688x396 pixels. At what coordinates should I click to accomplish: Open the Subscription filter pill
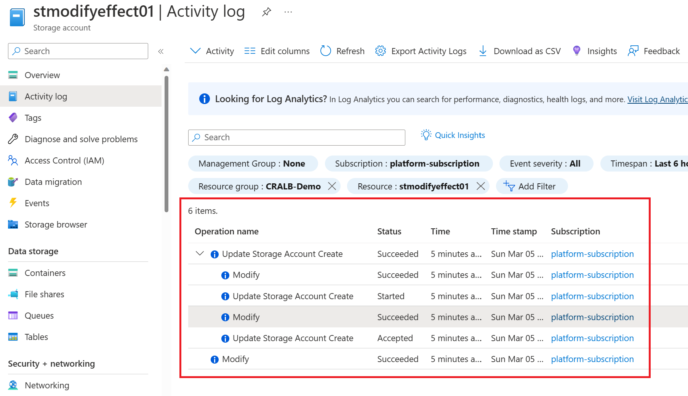click(408, 164)
